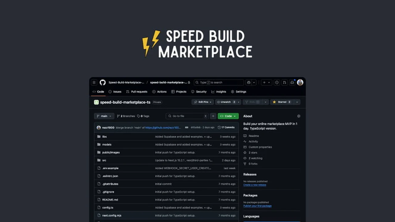Expand the main branch dropdown
Screen dimensions: 395x222
104,116
